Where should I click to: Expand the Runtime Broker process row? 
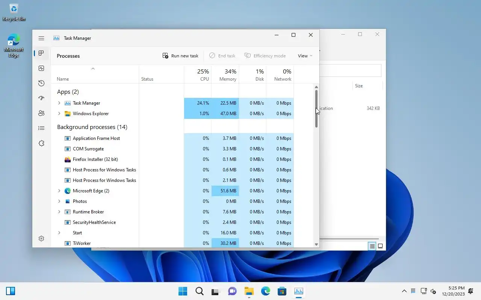[59, 212]
